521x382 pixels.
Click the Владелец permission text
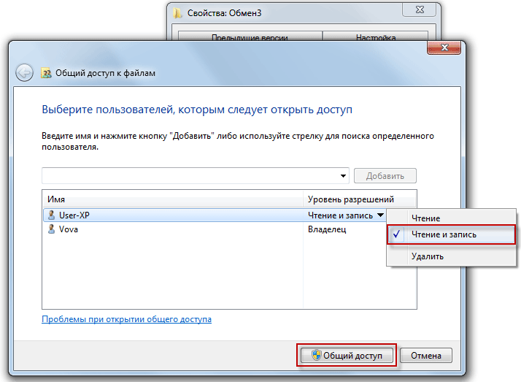click(327, 229)
